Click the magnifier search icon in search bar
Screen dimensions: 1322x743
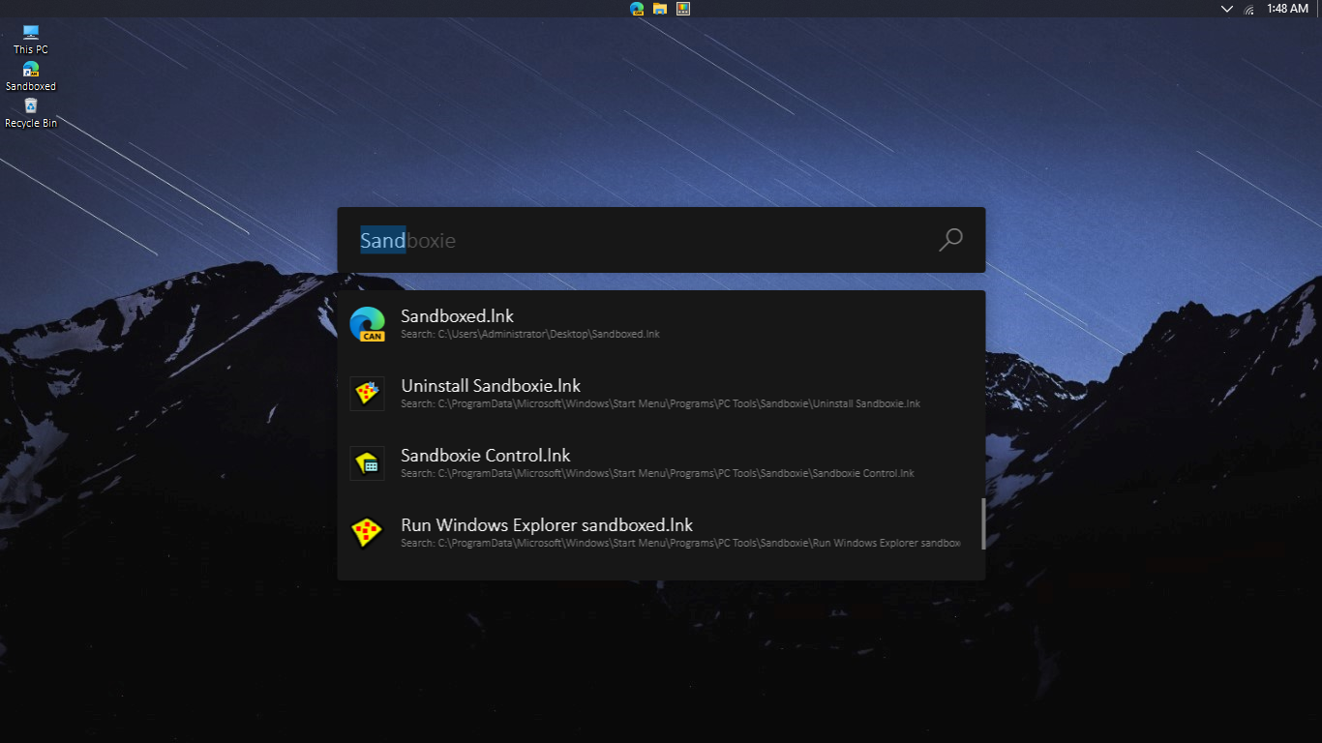[x=950, y=240]
